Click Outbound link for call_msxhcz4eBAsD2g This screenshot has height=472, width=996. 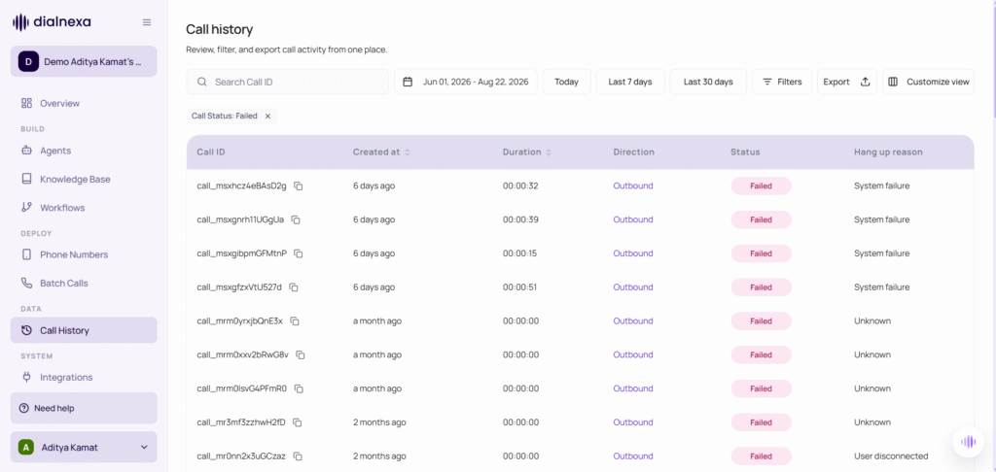(x=632, y=185)
